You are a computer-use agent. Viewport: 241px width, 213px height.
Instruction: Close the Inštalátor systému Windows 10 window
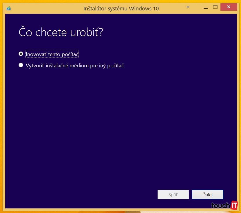(229, 7)
